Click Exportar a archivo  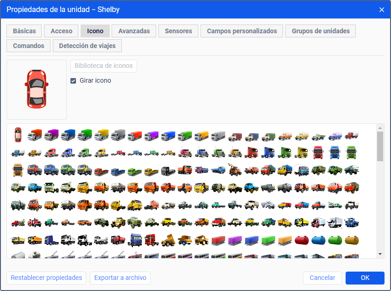pyautogui.click(x=120, y=278)
